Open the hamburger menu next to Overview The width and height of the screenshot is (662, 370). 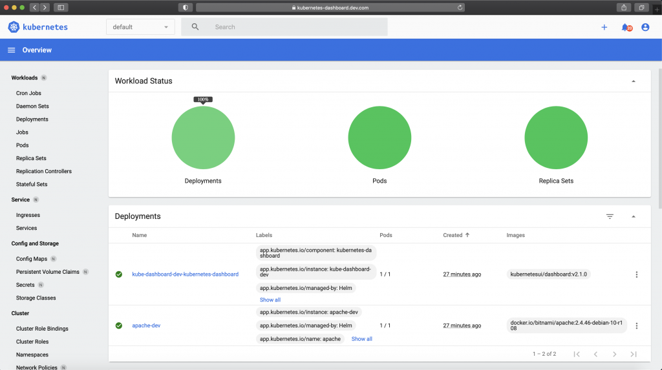pos(12,50)
